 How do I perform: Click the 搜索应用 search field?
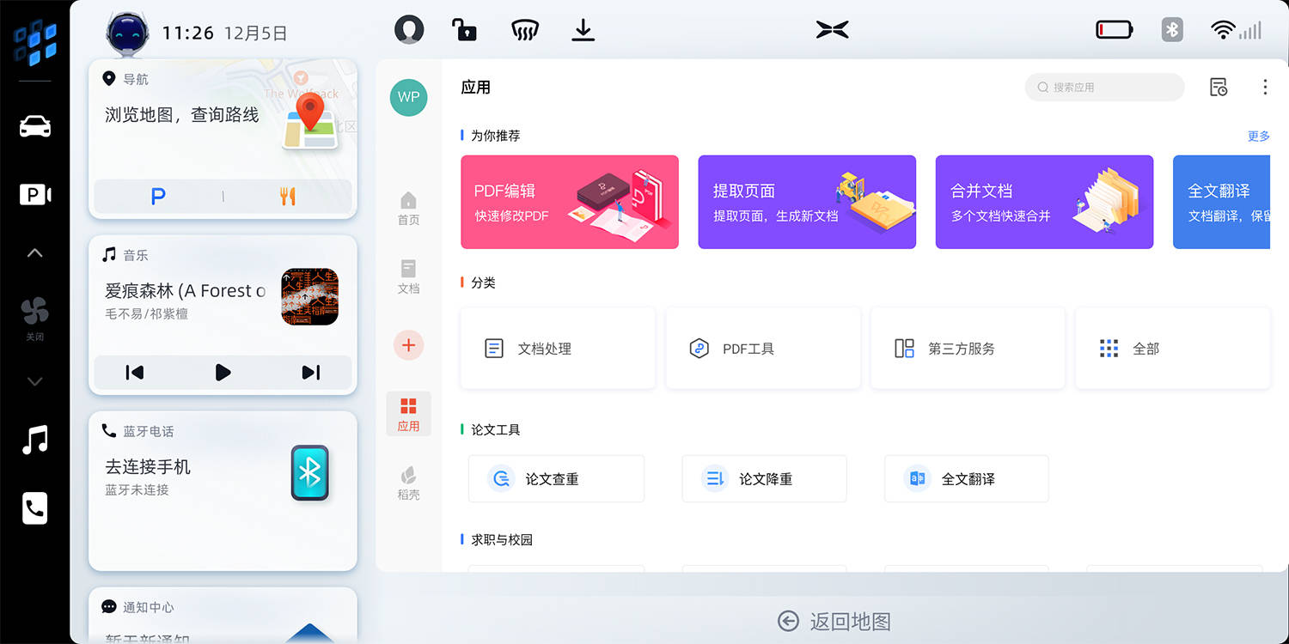1104,87
